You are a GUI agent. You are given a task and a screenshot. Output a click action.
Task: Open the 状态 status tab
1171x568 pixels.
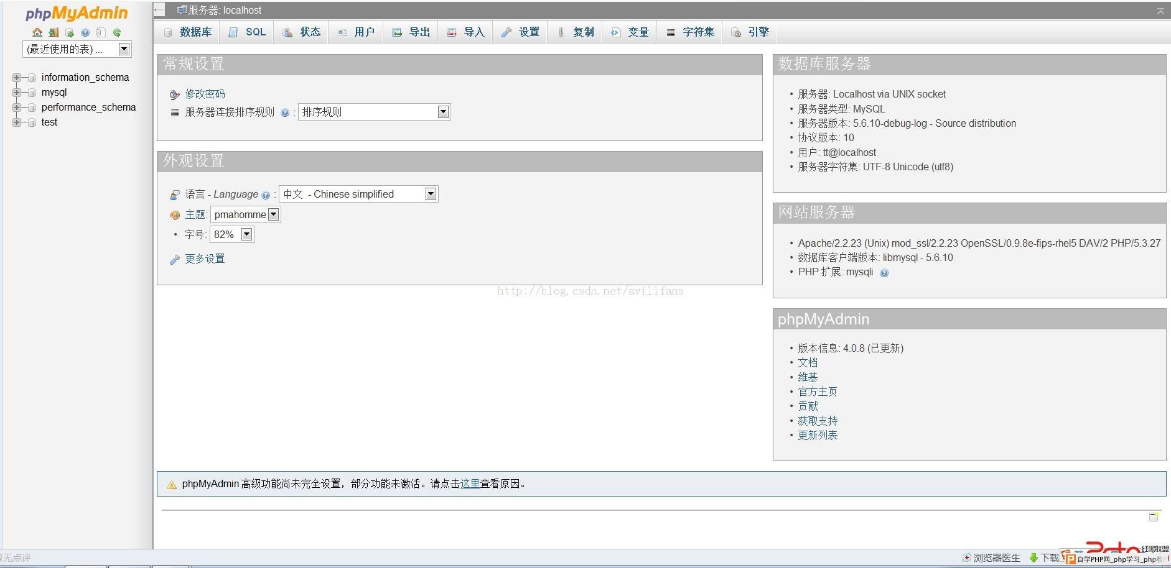302,32
